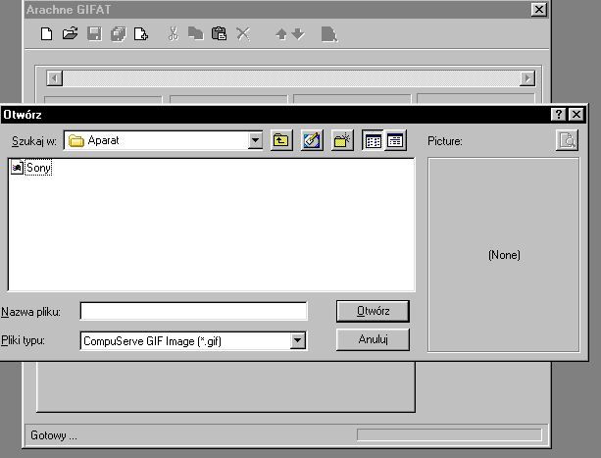Click Insert frame icon in Arachne GIFAT toolbar

tap(141, 33)
